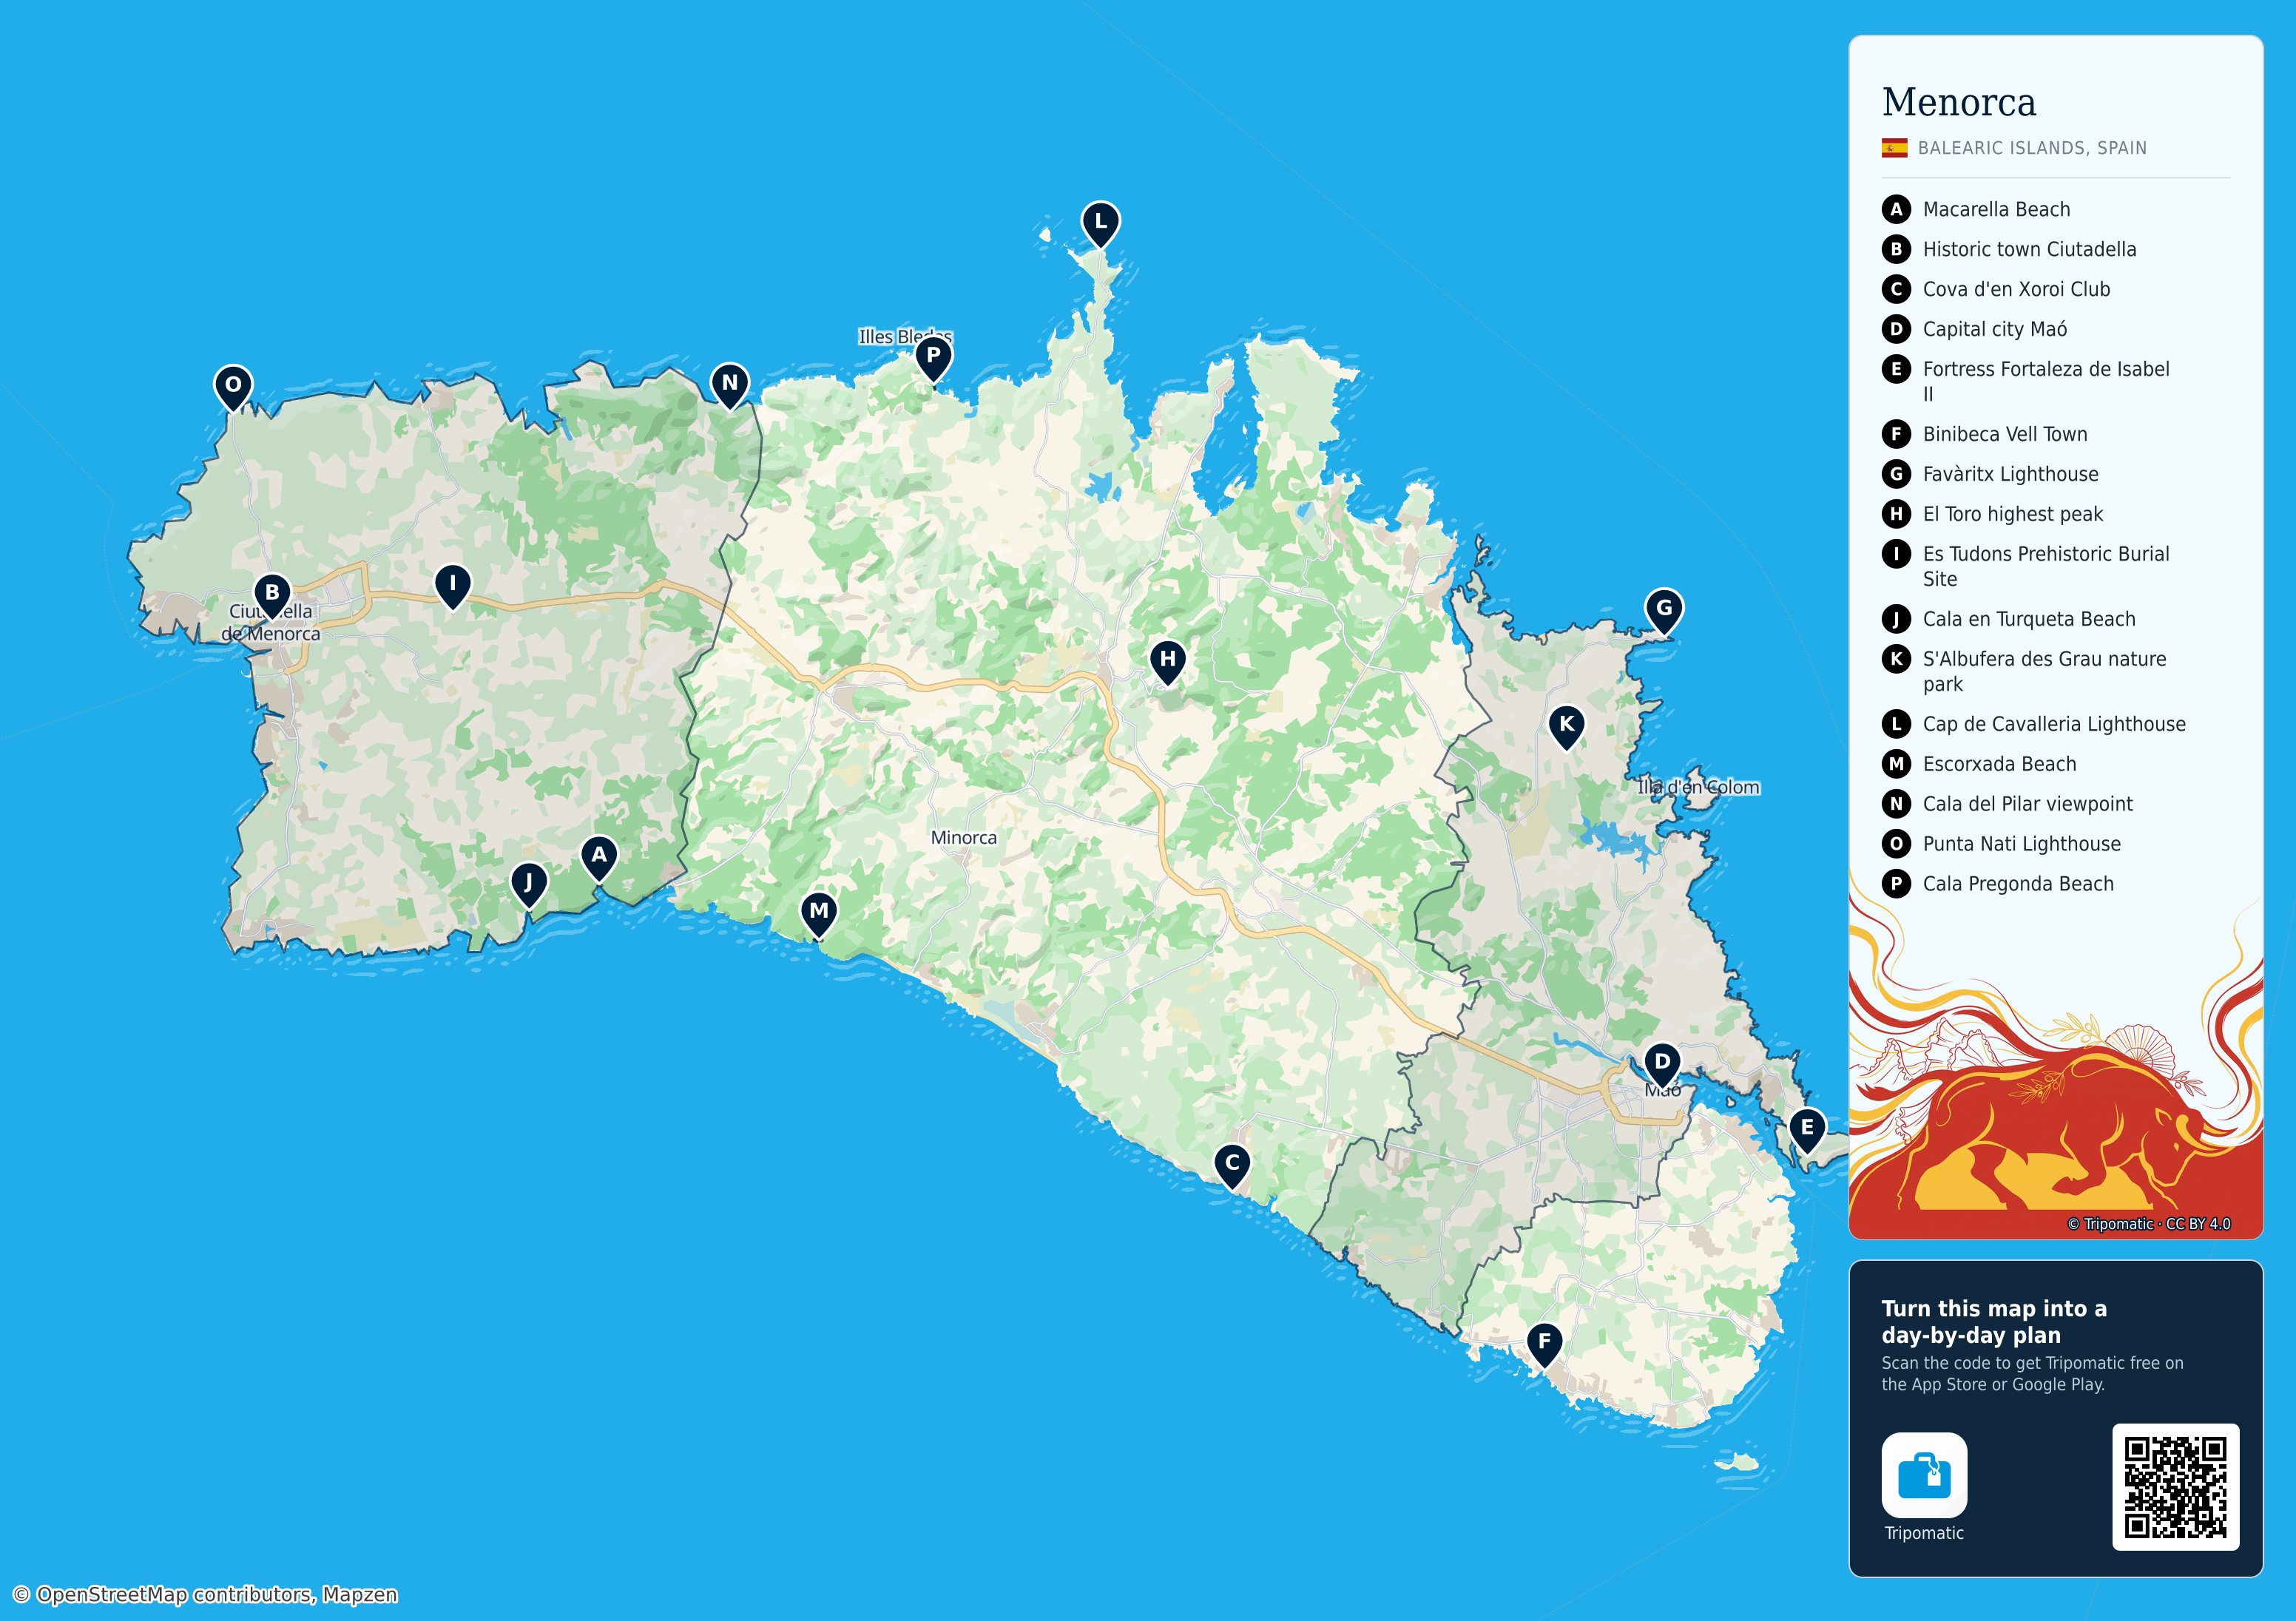Select legend entry Cala en Turqueta Beach
2296x1621 pixels.
(2009, 619)
